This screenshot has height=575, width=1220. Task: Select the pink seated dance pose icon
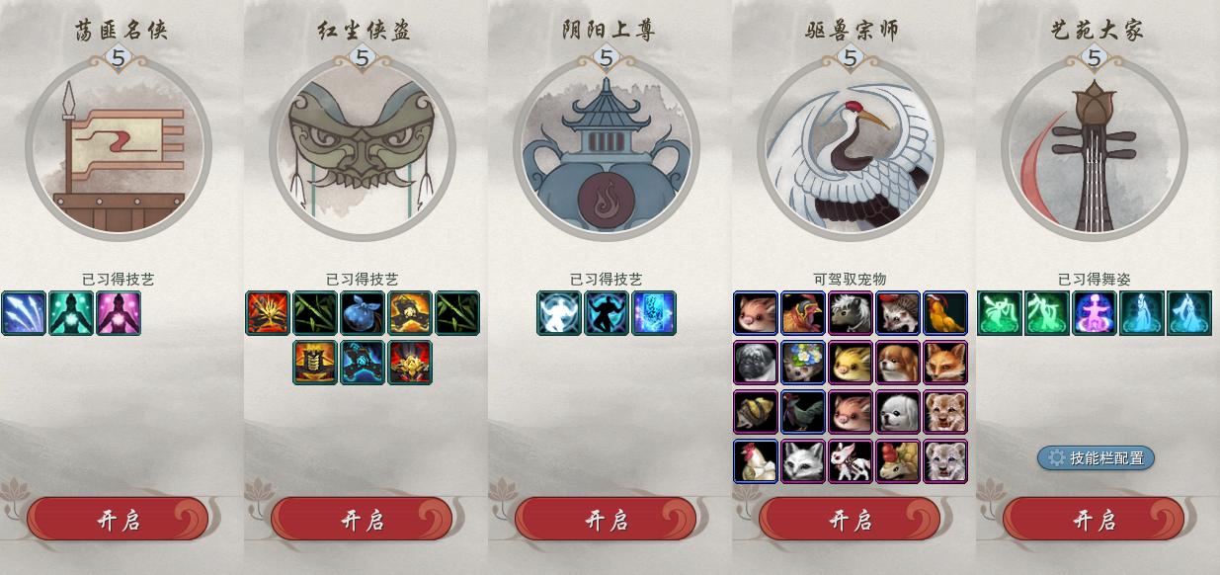point(1095,313)
